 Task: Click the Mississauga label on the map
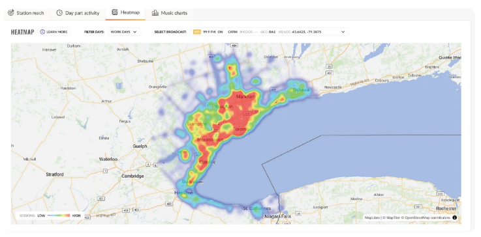[210, 139]
